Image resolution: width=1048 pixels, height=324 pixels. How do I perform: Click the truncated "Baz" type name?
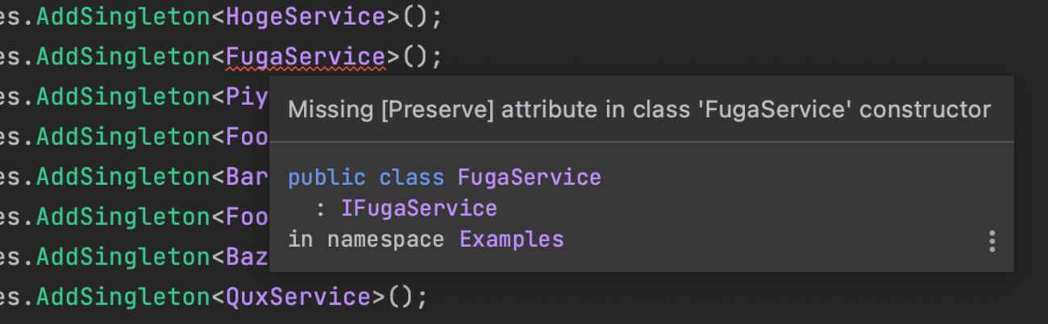point(247,257)
